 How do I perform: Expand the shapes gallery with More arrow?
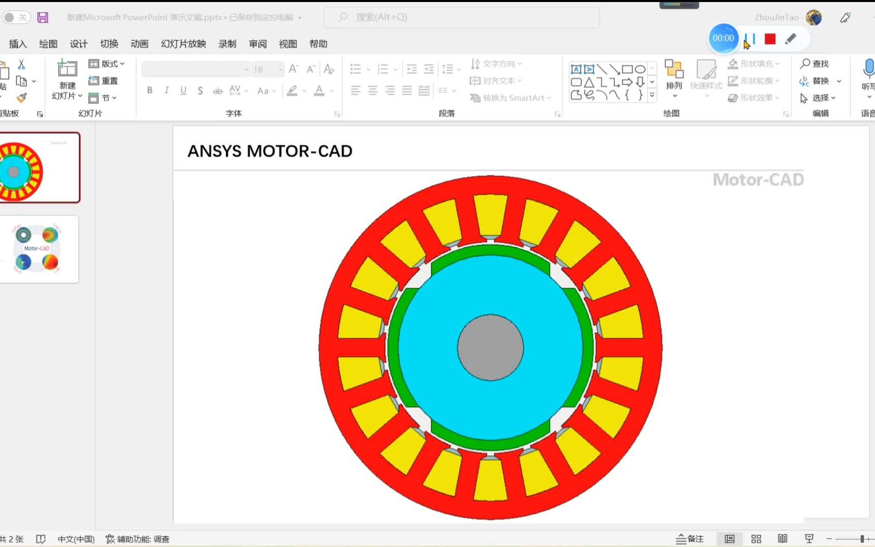(x=652, y=96)
